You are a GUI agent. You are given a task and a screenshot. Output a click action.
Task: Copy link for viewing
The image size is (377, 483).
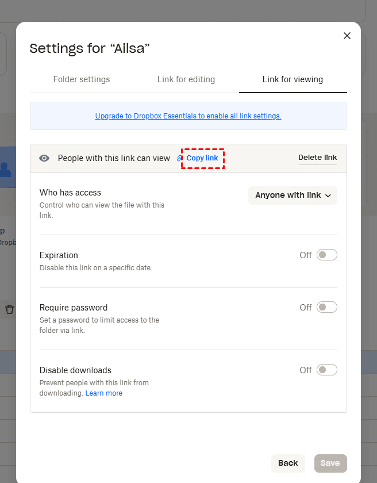[202, 158]
